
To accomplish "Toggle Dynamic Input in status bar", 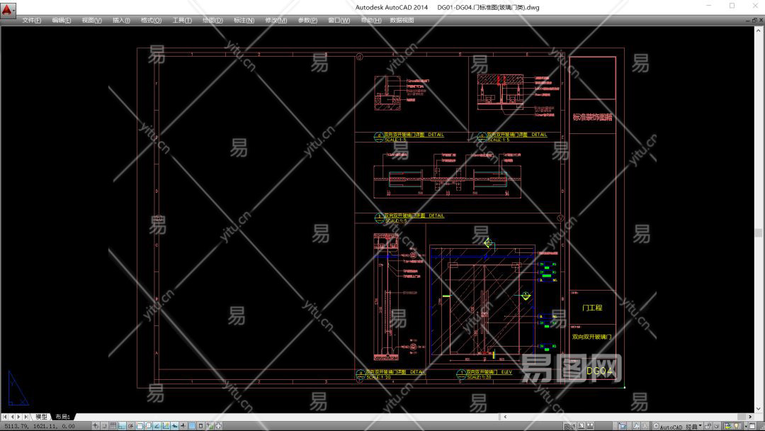I will [x=175, y=426].
